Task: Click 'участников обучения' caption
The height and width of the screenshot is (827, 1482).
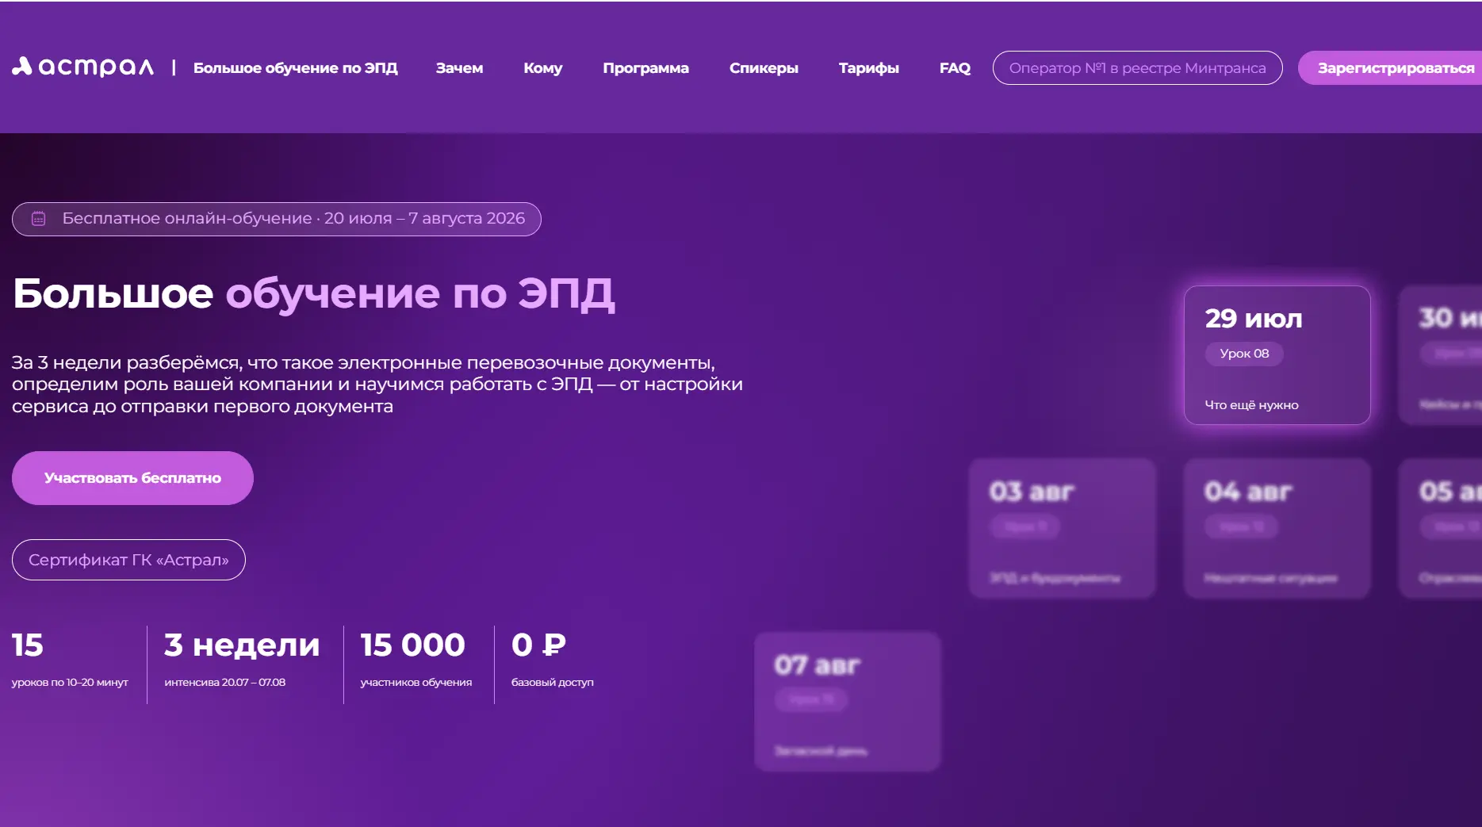Action: tap(416, 682)
